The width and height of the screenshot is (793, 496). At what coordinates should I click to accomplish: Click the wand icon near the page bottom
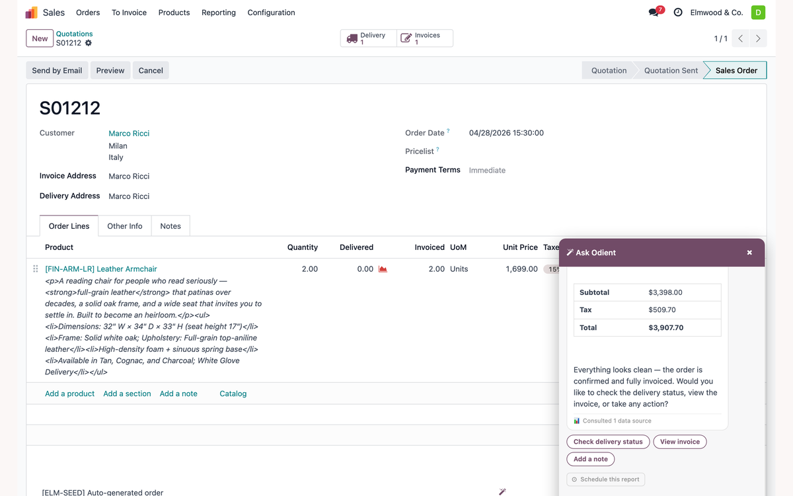click(502, 491)
